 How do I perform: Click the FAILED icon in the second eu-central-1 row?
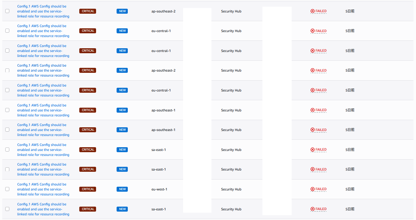point(312,51)
